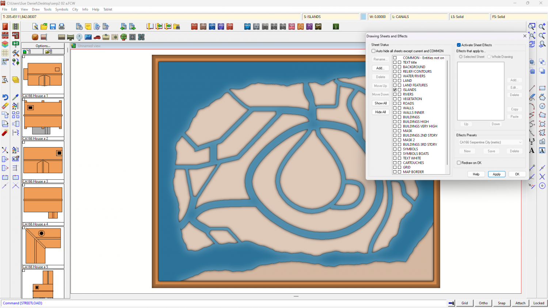Select the Selected Sheet radio button
Viewport: 548px width, 308px height.
[461, 57]
